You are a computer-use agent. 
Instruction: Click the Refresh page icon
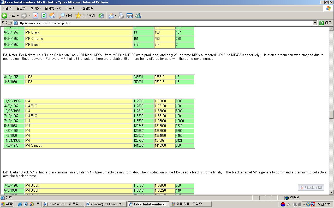pos(44,16)
